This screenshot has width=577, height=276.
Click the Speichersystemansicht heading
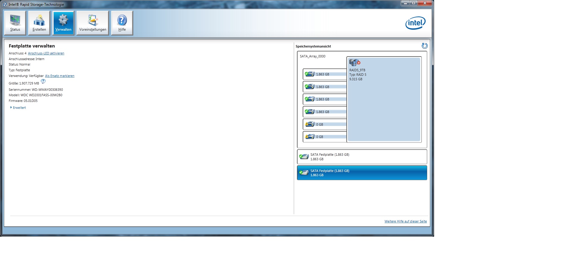[313, 47]
